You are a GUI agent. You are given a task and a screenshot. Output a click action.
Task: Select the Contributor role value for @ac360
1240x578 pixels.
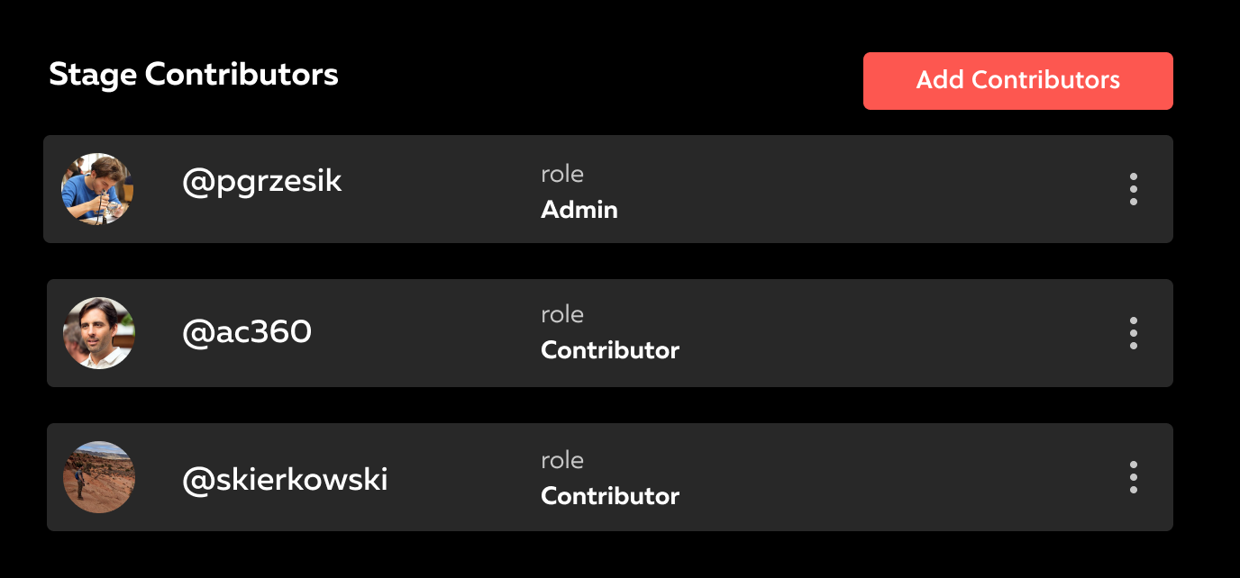[610, 350]
